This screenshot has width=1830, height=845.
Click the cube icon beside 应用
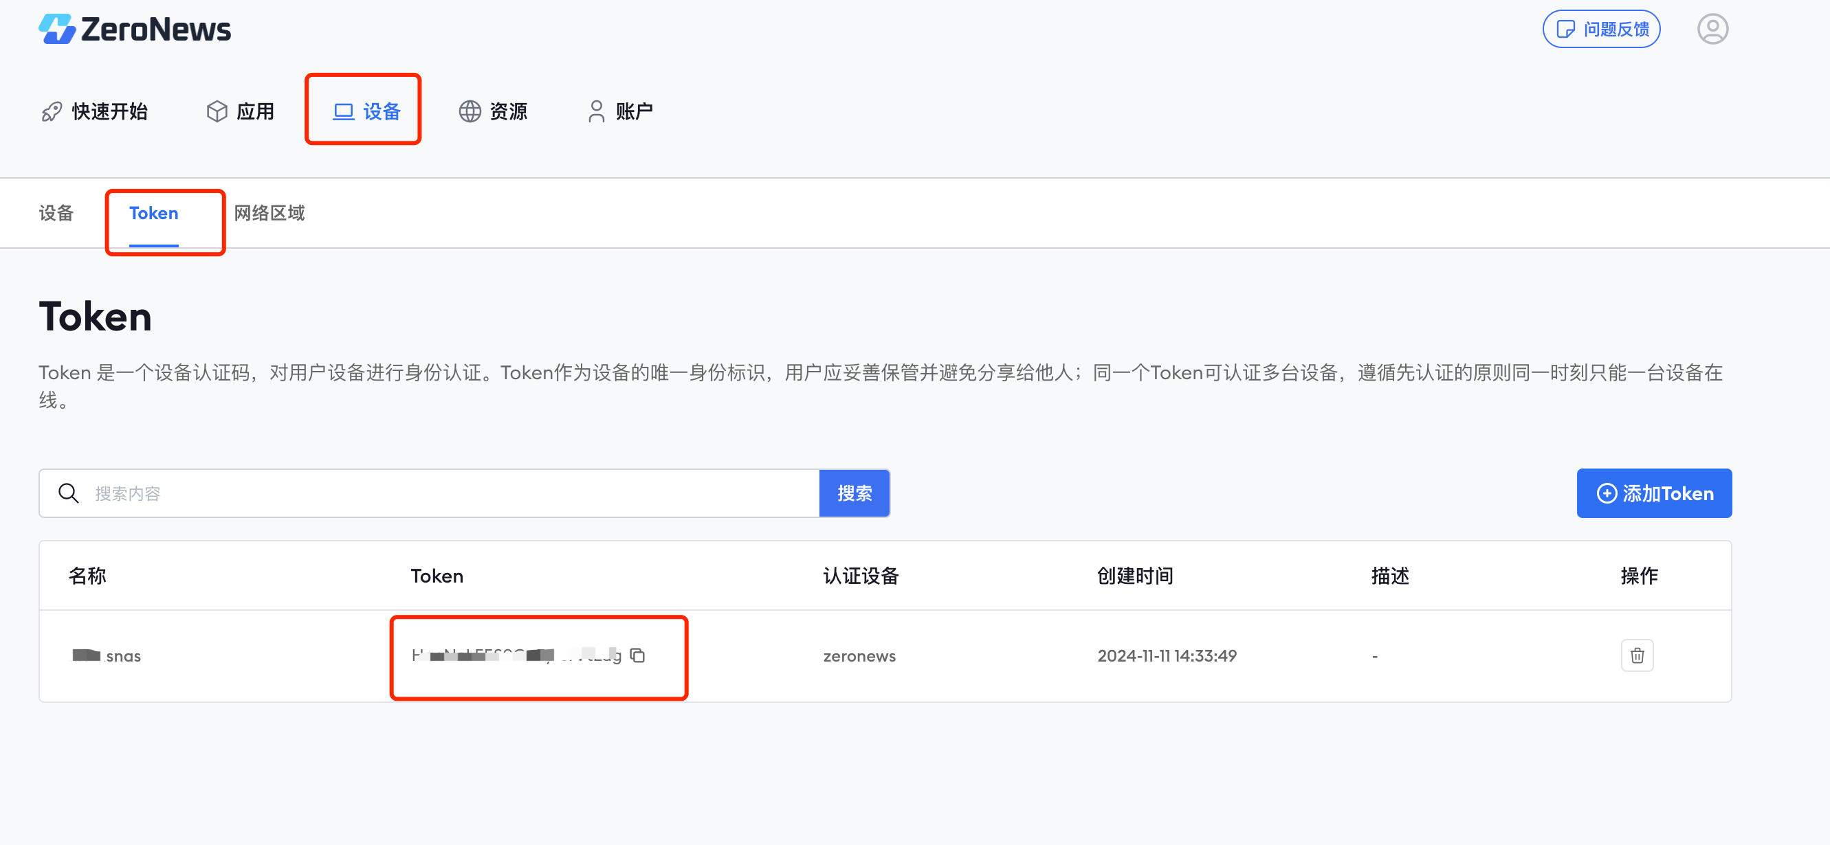217,111
